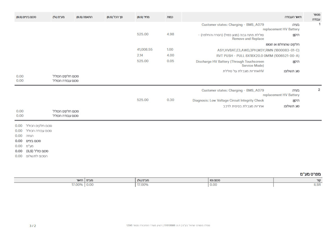Select the quantity value 0.30
This screenshot has width=334, height=236.
pos(170,100)
